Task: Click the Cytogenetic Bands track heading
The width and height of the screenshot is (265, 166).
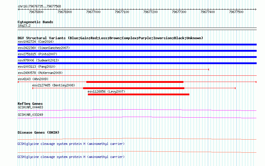Action: pos(35,22)
